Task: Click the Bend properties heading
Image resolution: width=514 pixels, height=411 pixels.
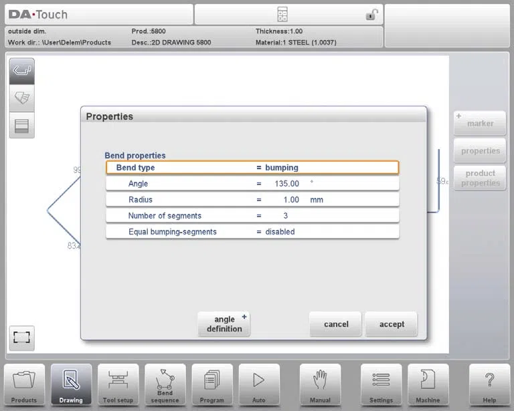Action: (135, 156)
